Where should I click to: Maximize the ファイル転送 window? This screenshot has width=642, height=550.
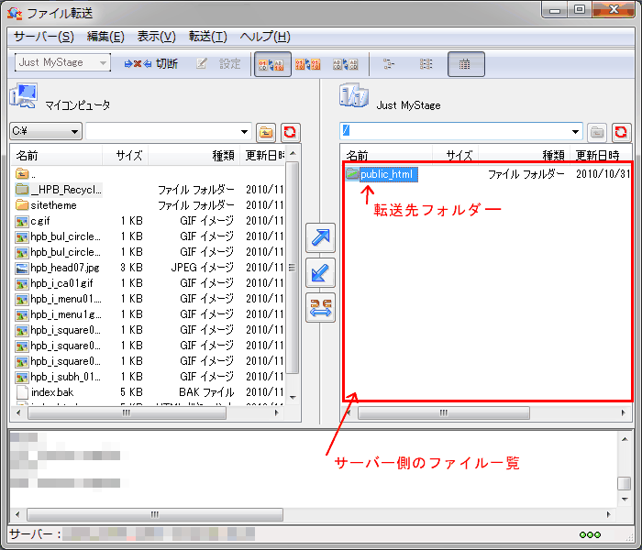click(580, 10)
